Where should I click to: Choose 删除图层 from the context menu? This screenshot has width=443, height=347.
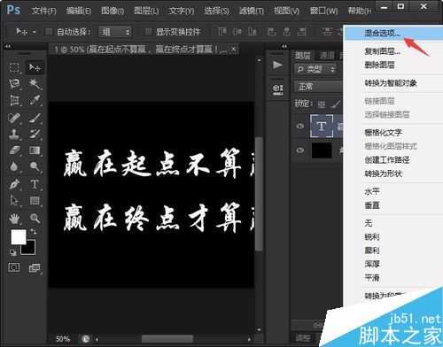pyautogui.click(x=379, y=65)
